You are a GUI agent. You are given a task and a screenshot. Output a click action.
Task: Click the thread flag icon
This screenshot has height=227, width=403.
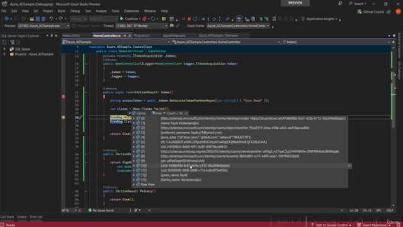172,26
